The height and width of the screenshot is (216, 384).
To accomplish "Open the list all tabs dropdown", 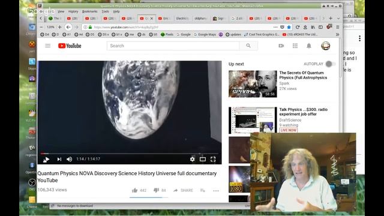I will pos(338,19).
